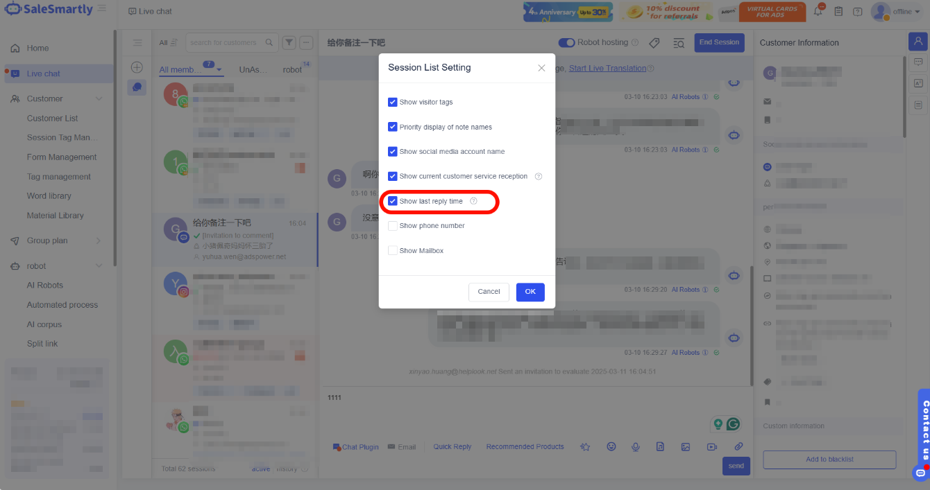
Task: Click the filter funnel icon
Action: 289,42
